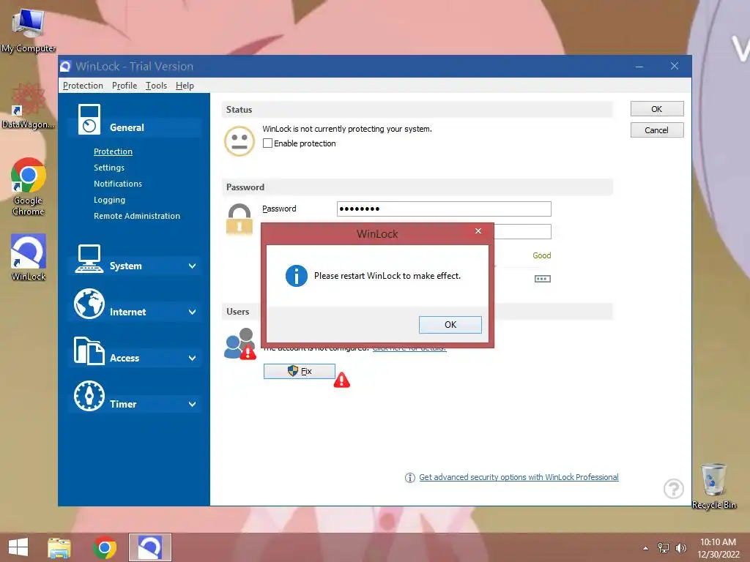The width and height of the screenshot is (750, 562).
Task: Click the main window OK button
Action: tap(657, 109)
